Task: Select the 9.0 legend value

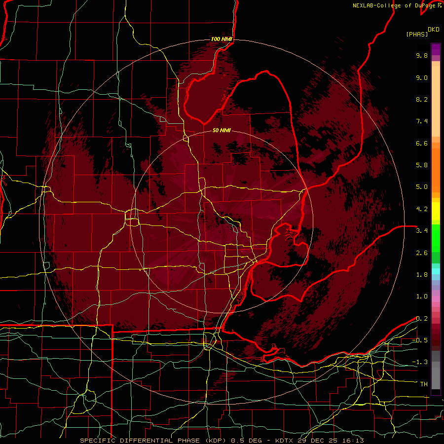Action: (422, 77)
